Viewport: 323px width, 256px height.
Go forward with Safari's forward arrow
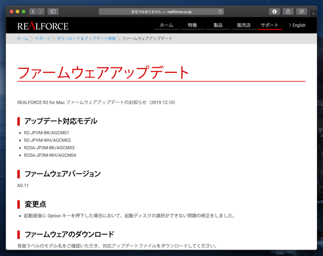pyautogui.click(x=41, y=11)
